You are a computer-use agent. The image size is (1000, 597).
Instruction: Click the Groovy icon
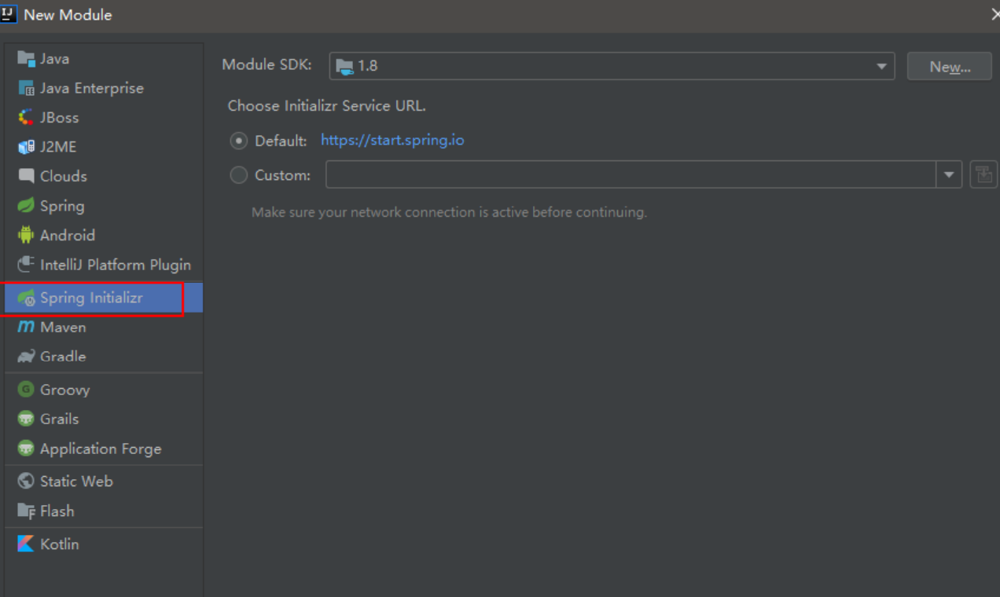pyautogui.click(x=26, y=390)
